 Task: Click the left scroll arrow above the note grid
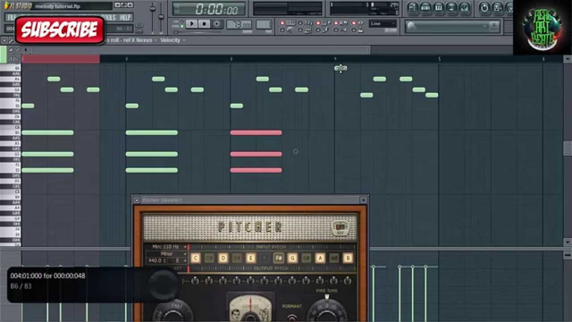(26, 50)
